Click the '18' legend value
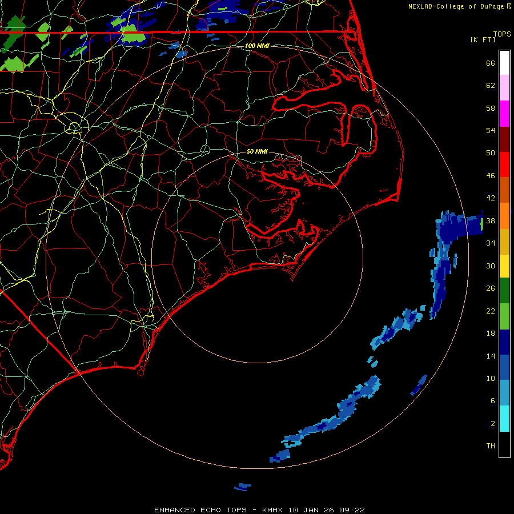The image size is (514, 514). (491, 334)
